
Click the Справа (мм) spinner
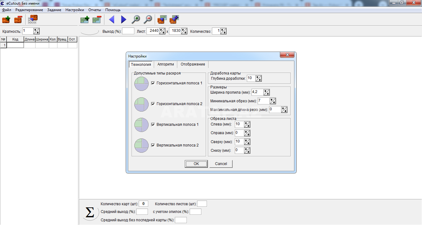click(247, 133)
